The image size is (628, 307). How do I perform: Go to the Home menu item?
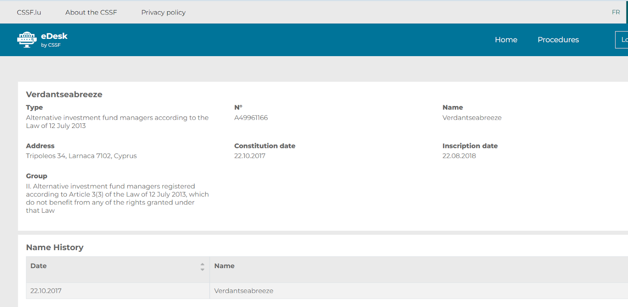(506, 40)
